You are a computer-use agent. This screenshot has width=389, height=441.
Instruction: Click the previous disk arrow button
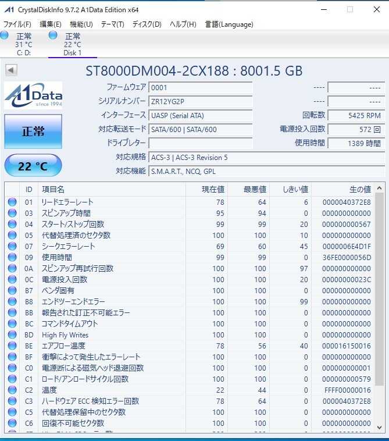(11, 70)
